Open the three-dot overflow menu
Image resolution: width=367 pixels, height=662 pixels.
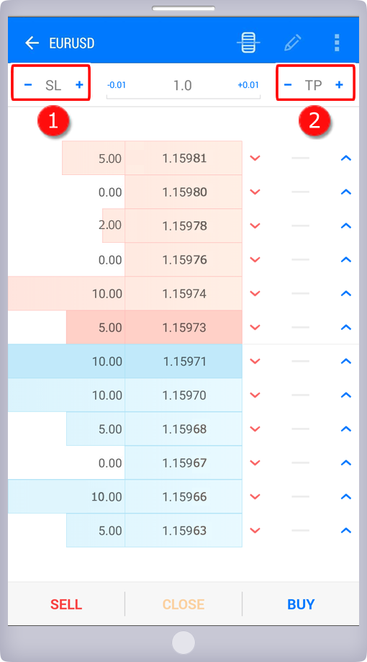tap(337, 43)
